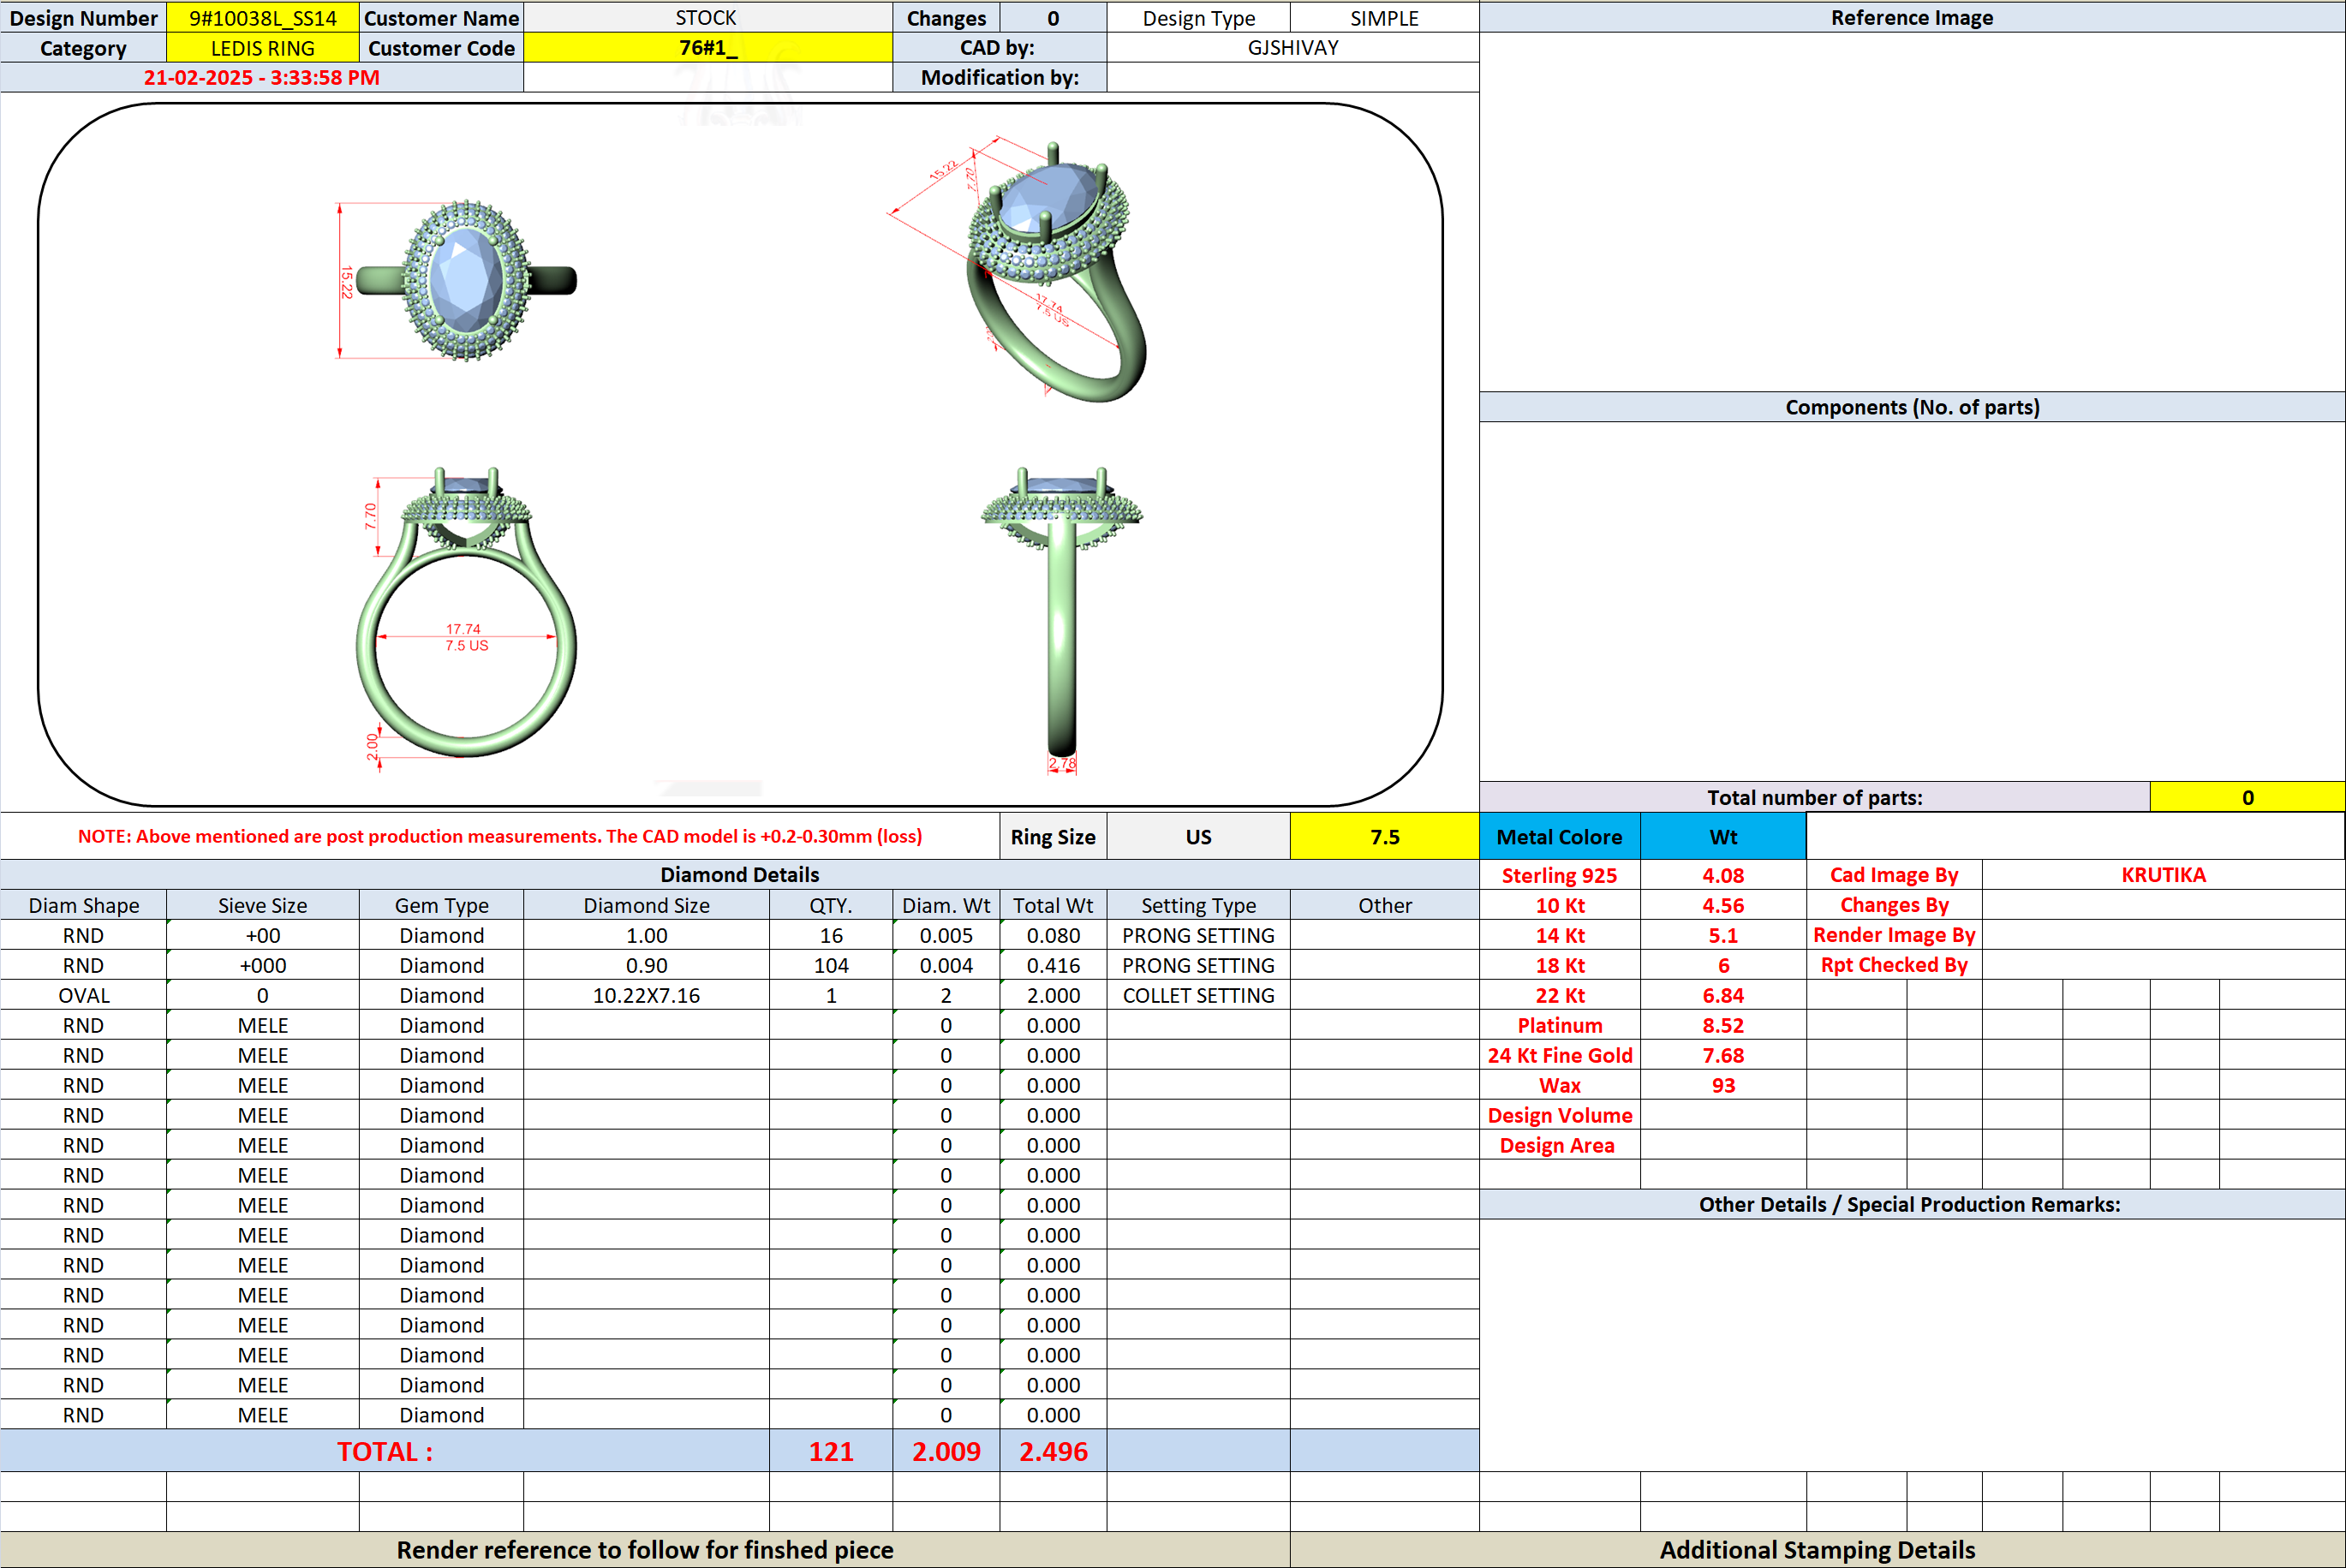Select the diamond size 0.90 cell
The width and height of the screenshot is (2346, 1568).
646,965
